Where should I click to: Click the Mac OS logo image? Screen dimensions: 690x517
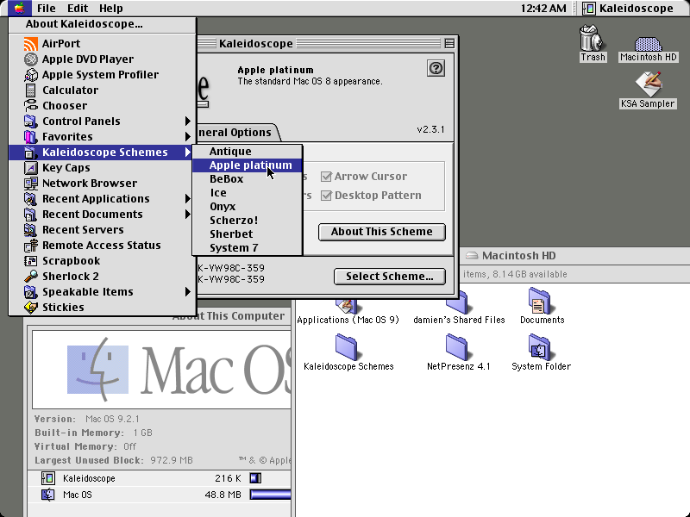162,370
